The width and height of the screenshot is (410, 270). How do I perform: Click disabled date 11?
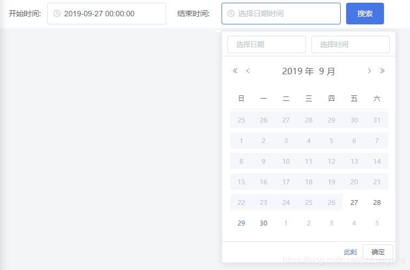309,161
